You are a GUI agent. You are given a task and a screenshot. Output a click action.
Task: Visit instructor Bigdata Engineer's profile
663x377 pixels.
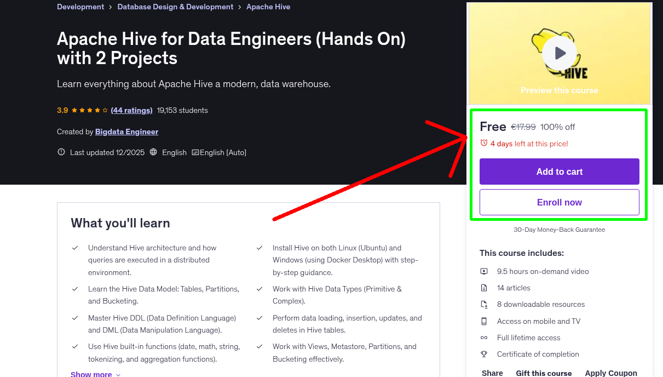[x=125, y=132]
